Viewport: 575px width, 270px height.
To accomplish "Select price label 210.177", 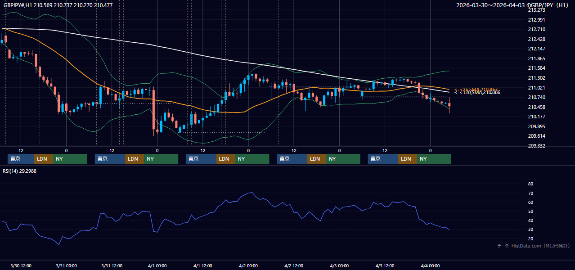I will tap(536, 117).
